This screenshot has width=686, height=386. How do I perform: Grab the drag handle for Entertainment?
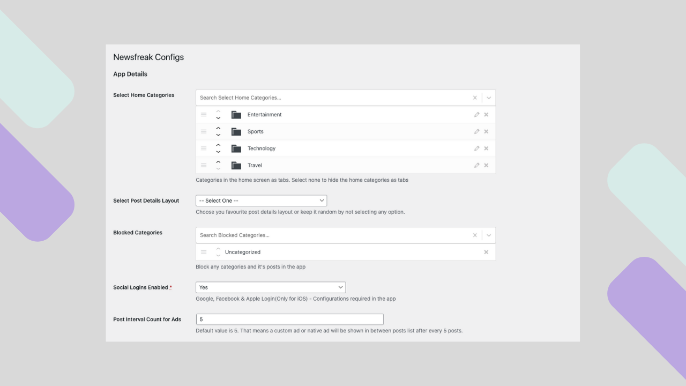(204, 115)
